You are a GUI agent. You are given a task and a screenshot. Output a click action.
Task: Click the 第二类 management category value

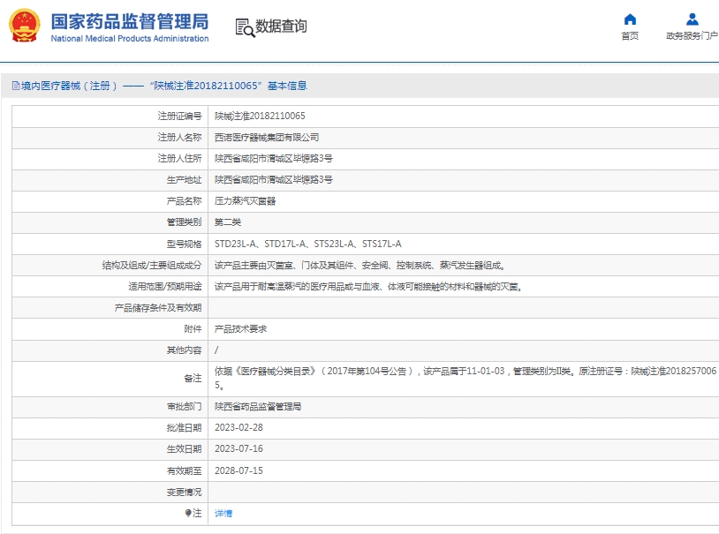(x=227, y=222)
